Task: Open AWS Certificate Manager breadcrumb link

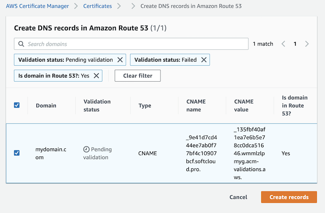Action: click(x=37, y=6)
